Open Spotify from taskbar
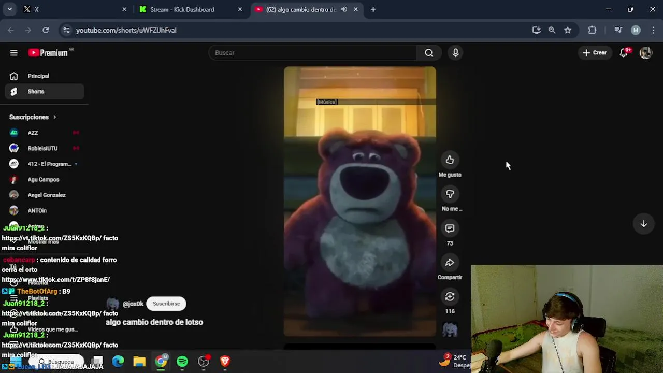Image resolution: width=663 pixels, height=373 pixels. 182,361
